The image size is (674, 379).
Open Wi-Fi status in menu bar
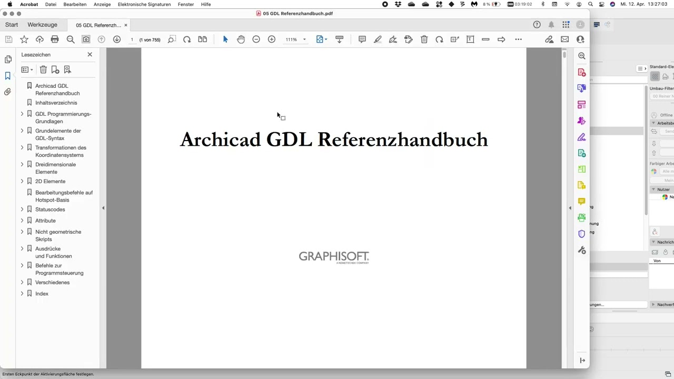coord(567,4)
